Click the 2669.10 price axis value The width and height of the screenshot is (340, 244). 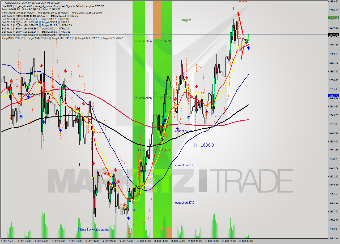coord(334,54)
